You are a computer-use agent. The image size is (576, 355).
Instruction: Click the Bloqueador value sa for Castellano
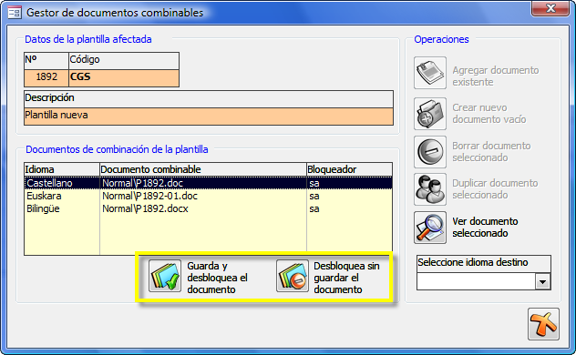tap(349, 183)
